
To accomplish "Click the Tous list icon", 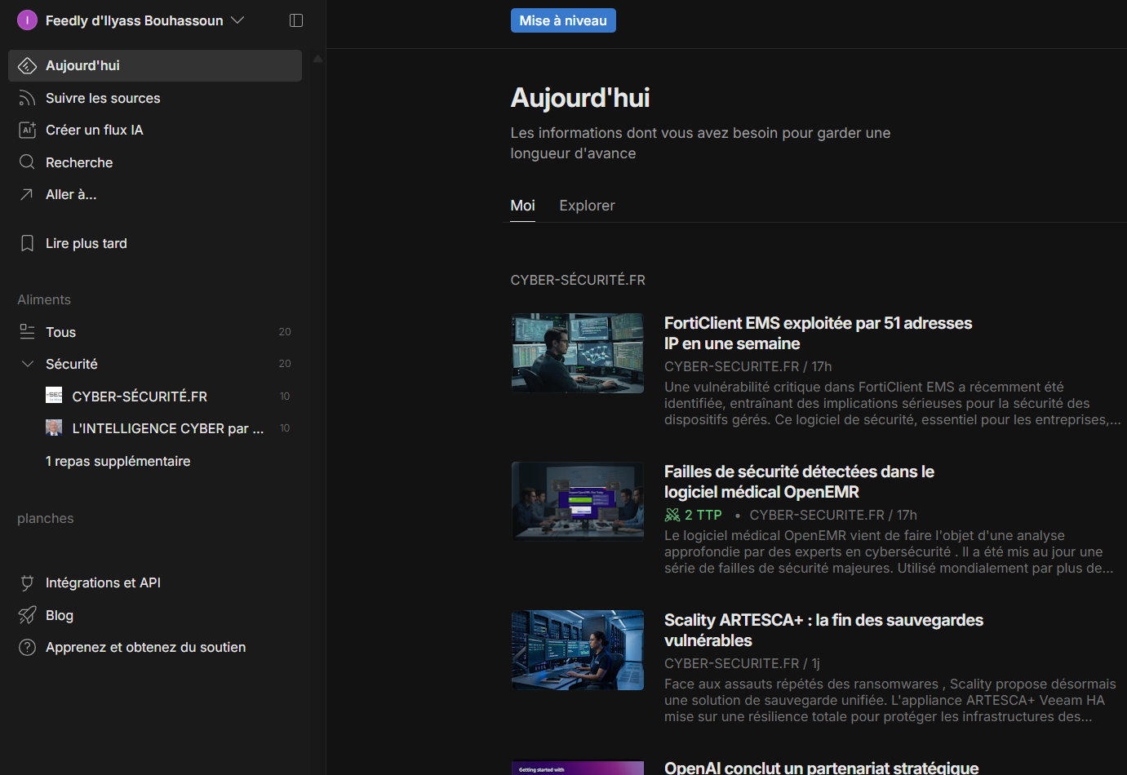I will coord(27,332).
